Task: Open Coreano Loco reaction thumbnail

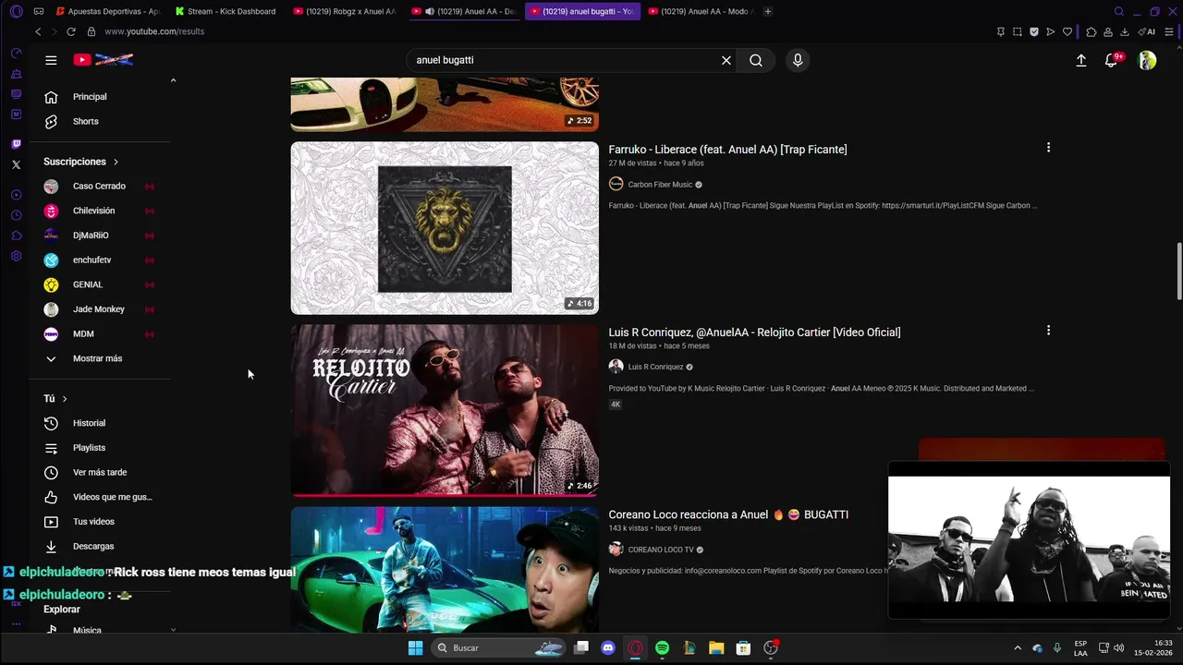Action: point(445,570)
